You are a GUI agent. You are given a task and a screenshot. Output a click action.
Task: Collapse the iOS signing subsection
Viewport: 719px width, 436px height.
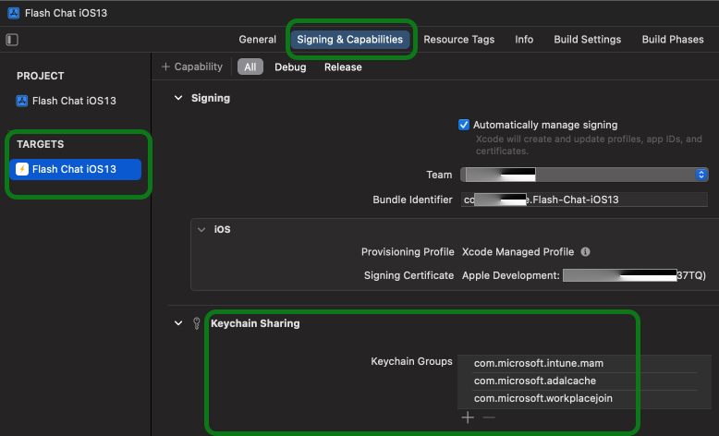pos(201,230)
